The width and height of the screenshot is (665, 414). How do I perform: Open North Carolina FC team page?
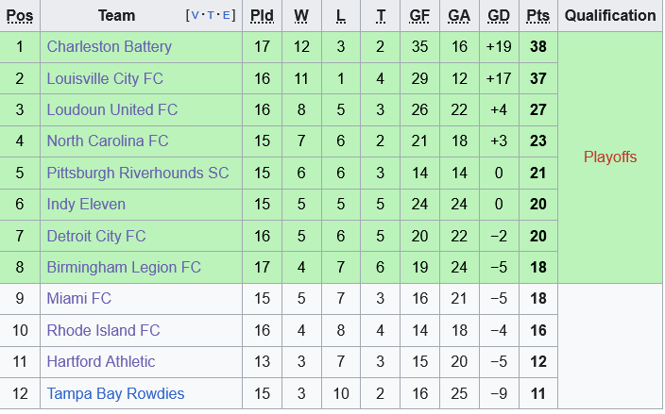[108, 141]
